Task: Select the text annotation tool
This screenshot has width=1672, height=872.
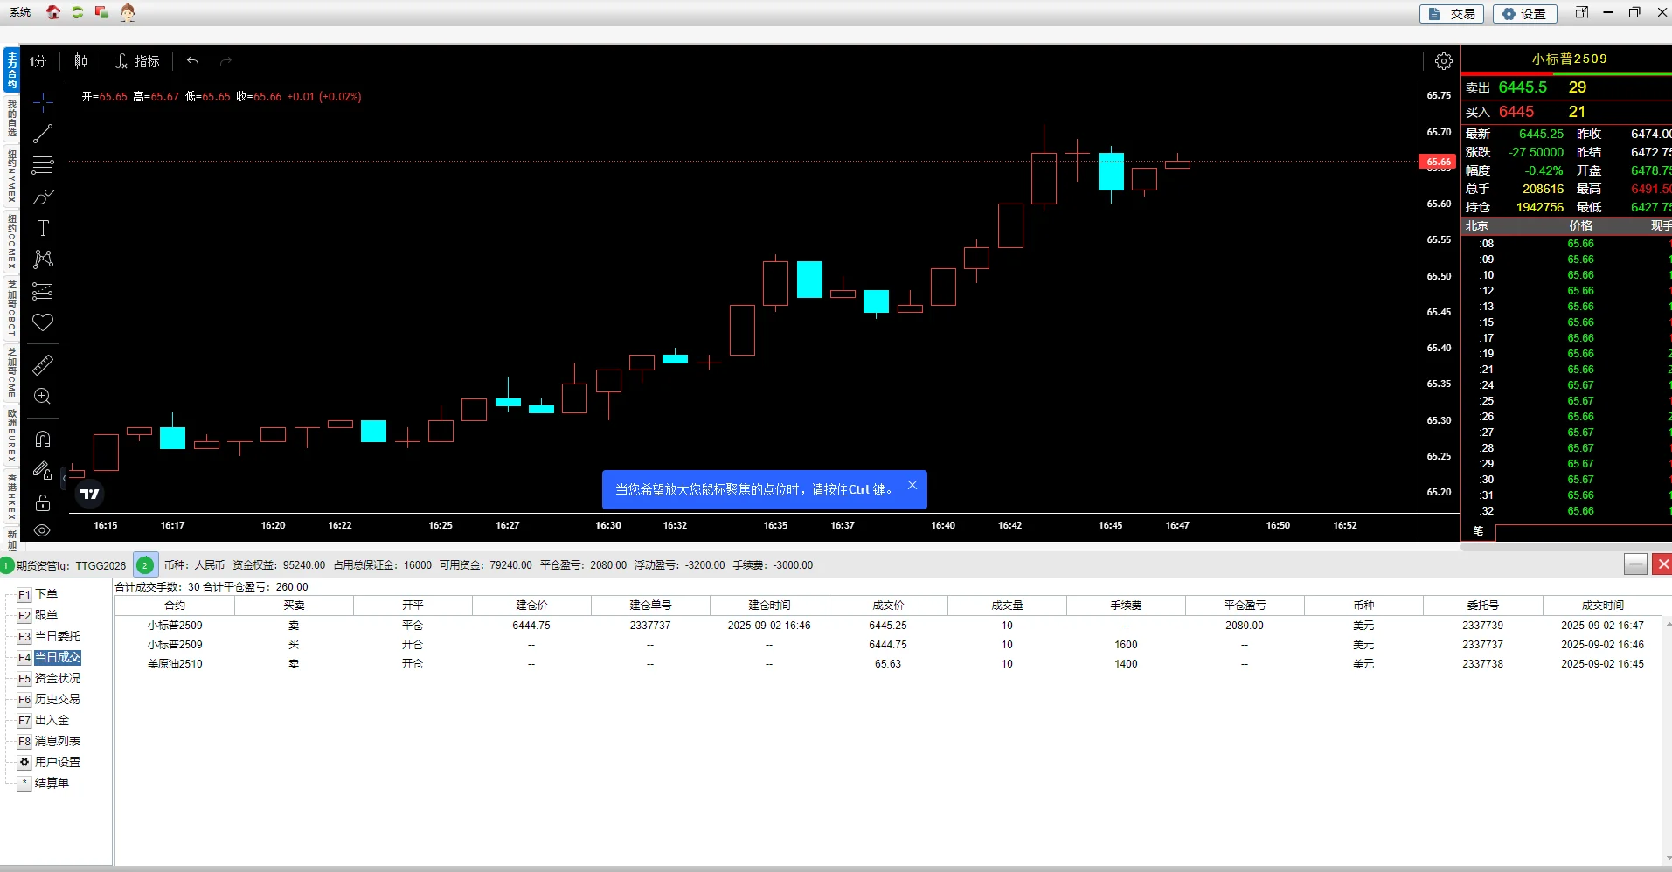Action: pos(43,228)
